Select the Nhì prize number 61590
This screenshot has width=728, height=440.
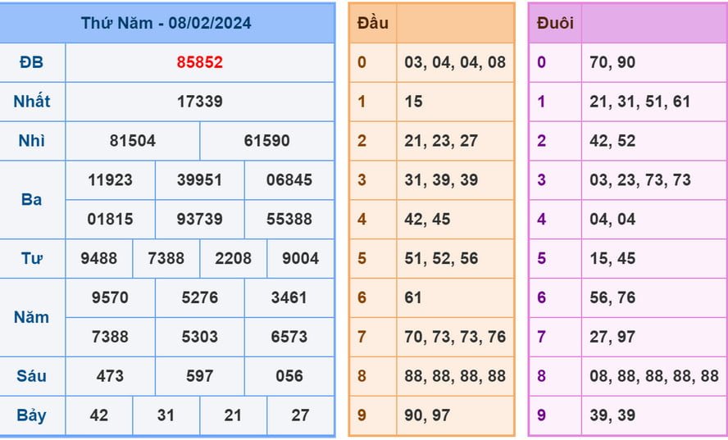coord(266,141)
